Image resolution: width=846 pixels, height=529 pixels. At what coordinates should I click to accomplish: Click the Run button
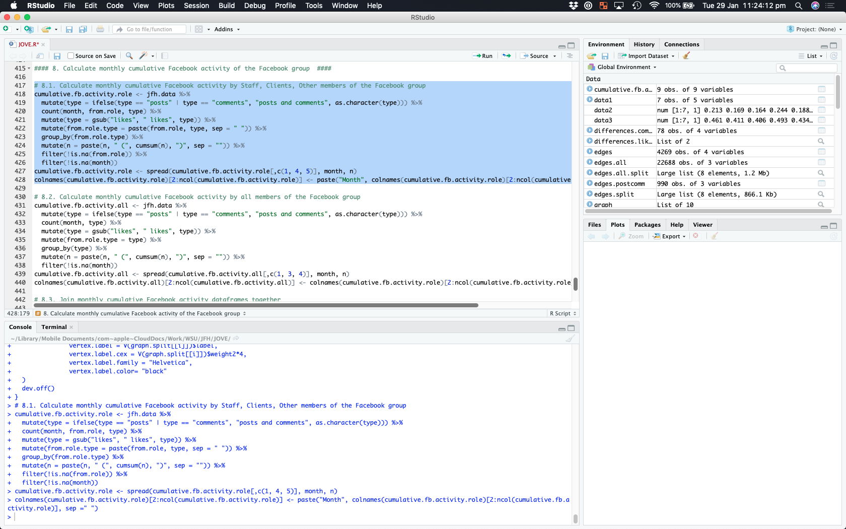[482, 56]
